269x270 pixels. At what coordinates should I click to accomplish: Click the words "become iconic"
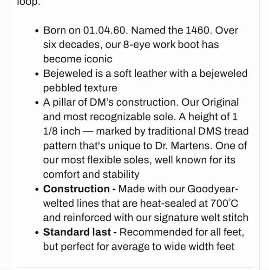point(78,59)
